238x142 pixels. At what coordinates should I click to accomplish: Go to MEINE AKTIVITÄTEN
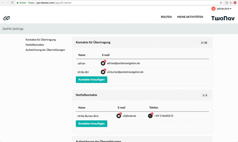coord(190,17)
